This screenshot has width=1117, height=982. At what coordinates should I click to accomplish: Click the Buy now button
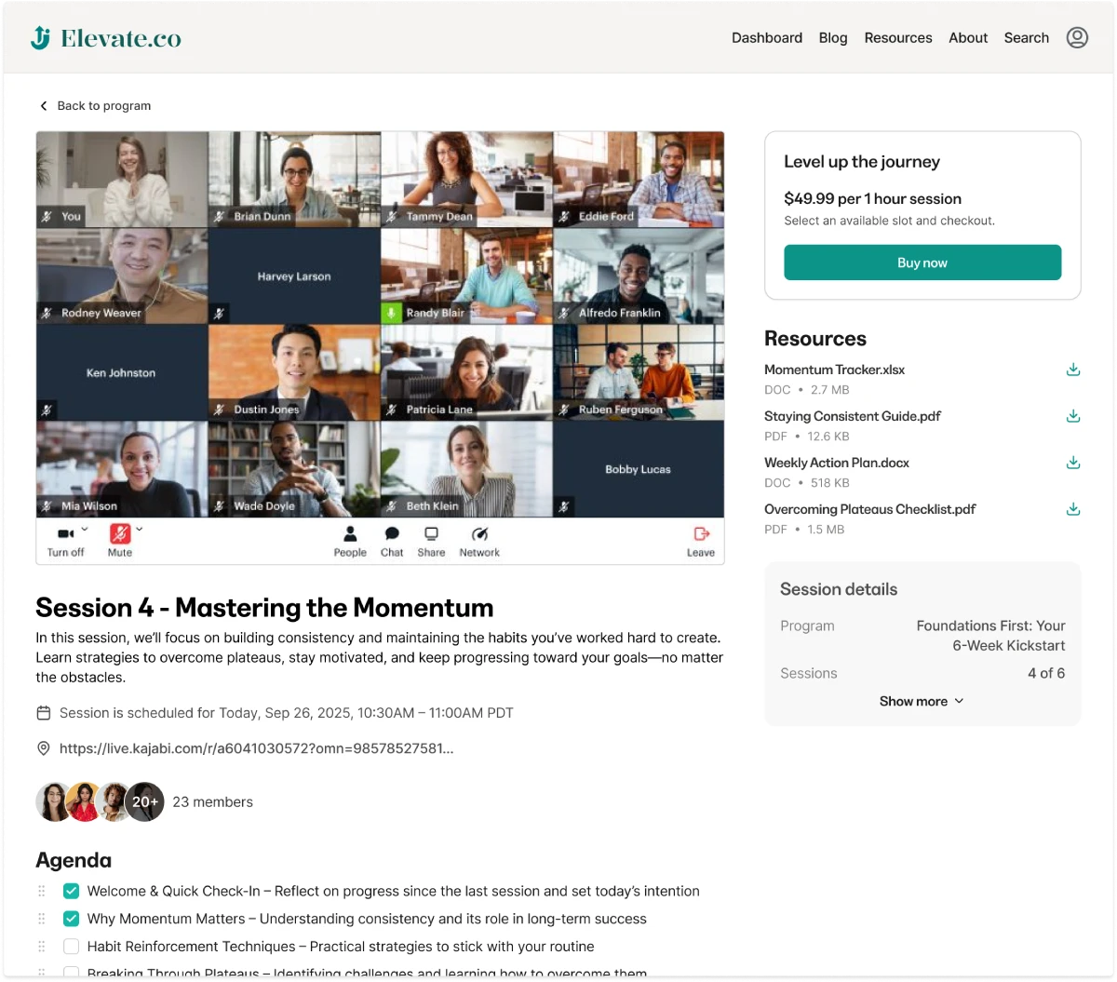click(x=922, y=262)
